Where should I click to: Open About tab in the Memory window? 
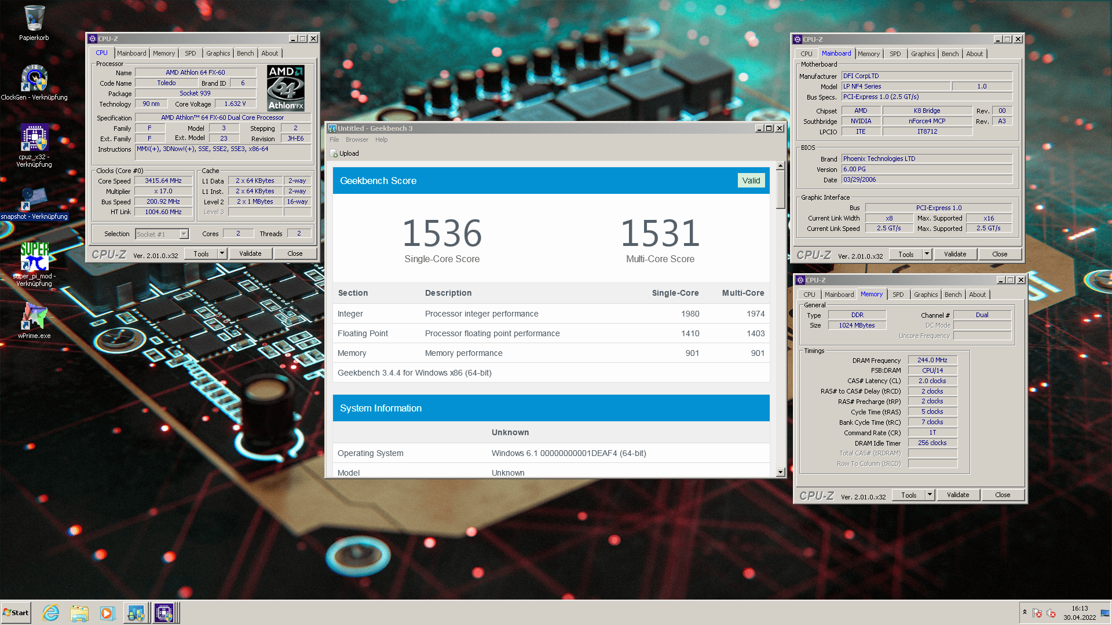tap(978, 295)
